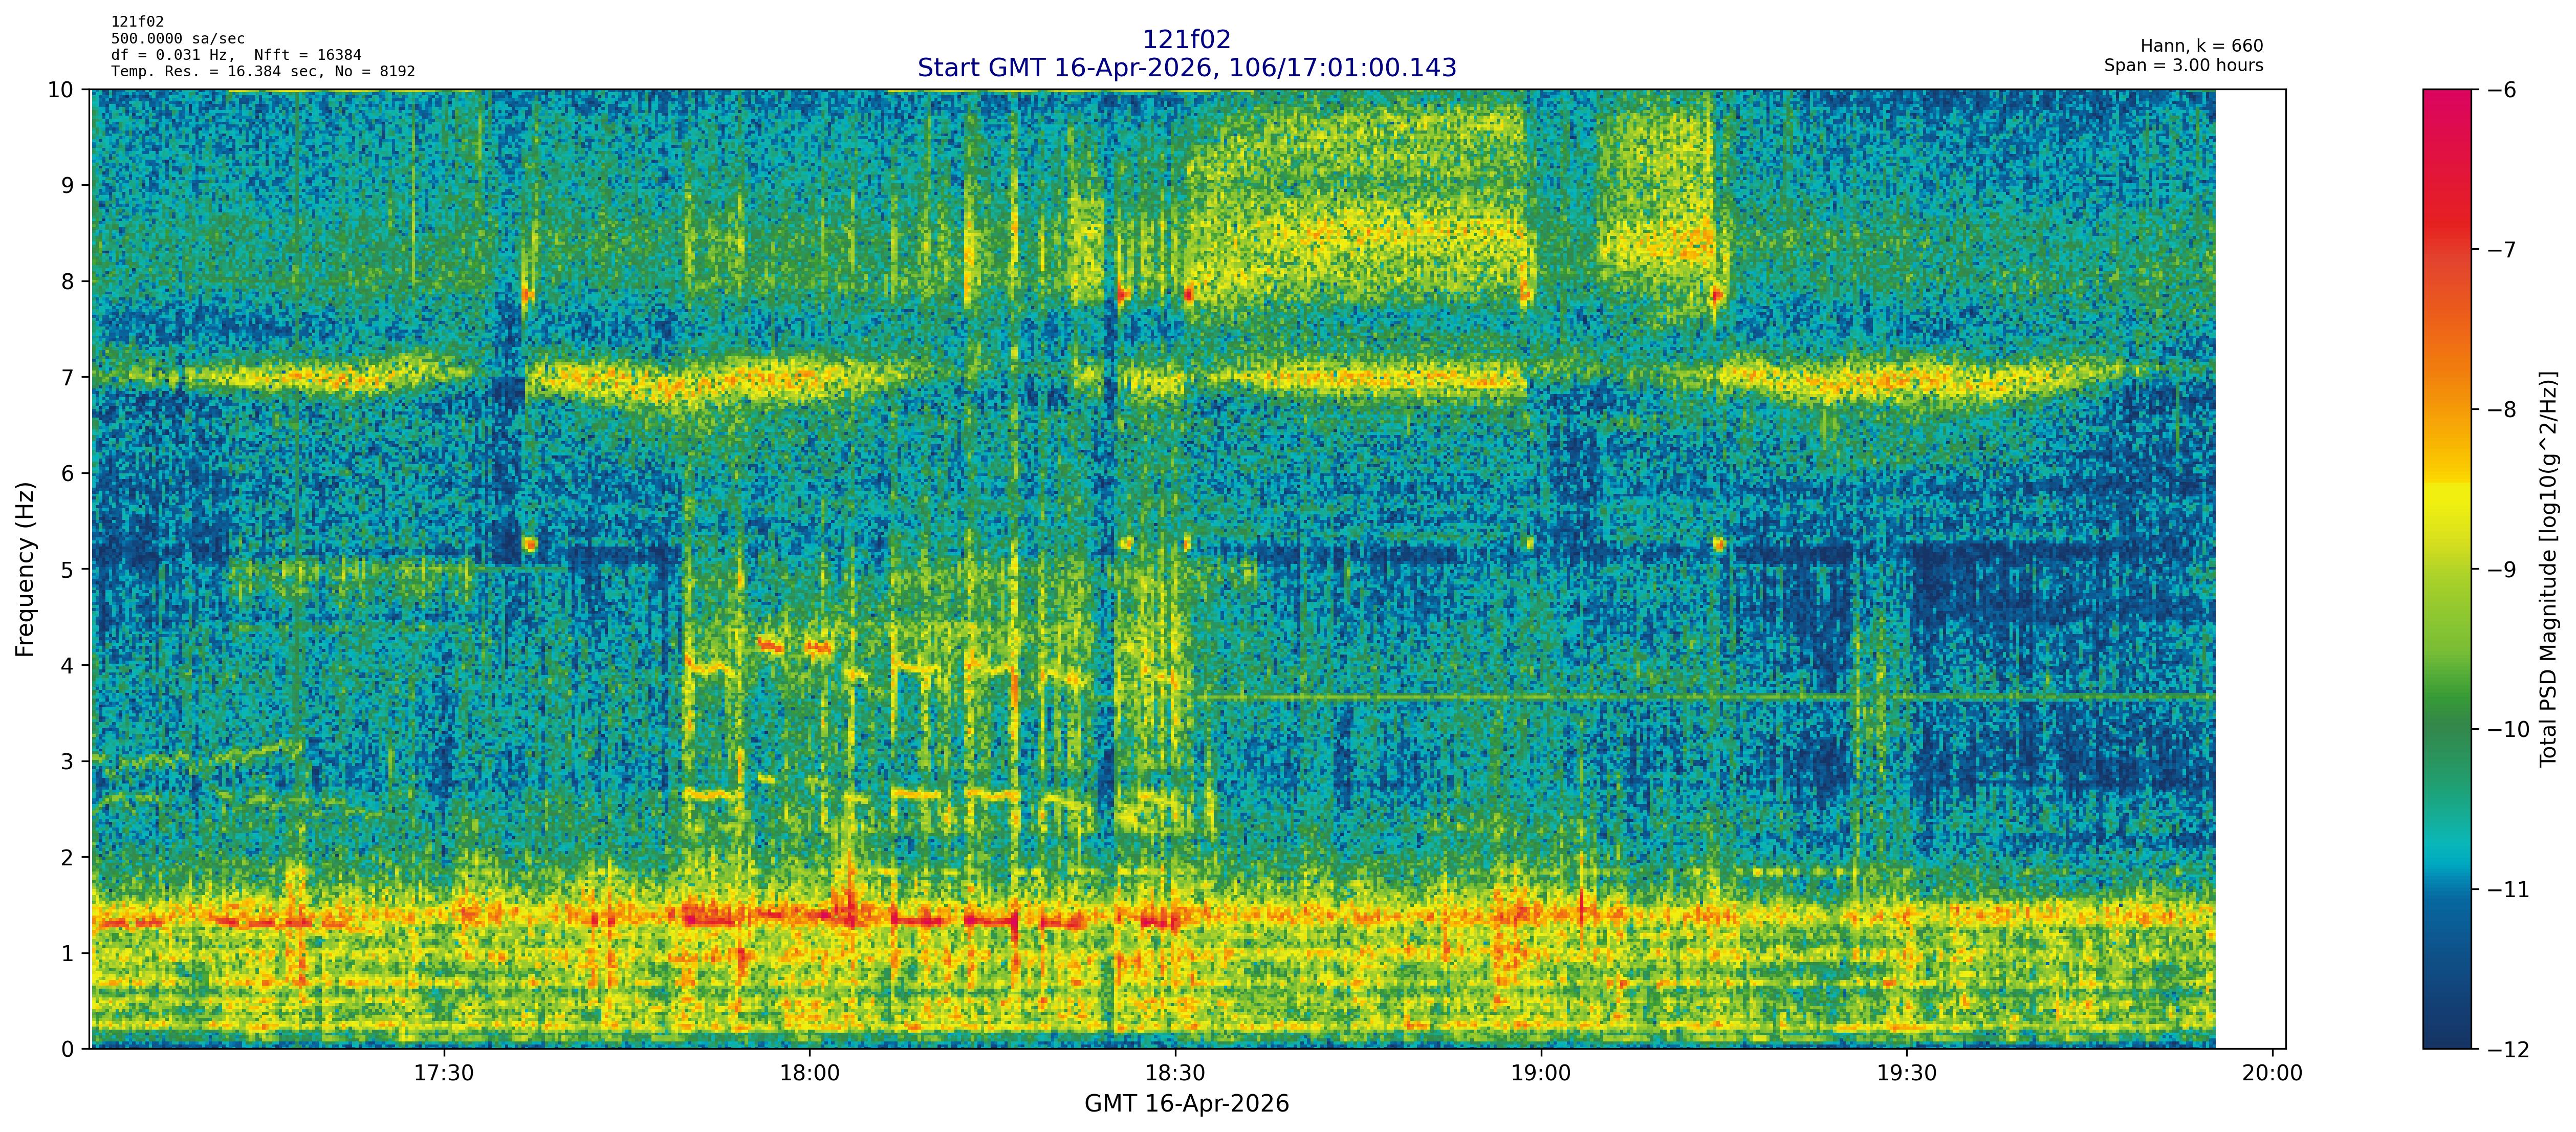
Task: Click the plot title 121f02
Action: 1186,40
